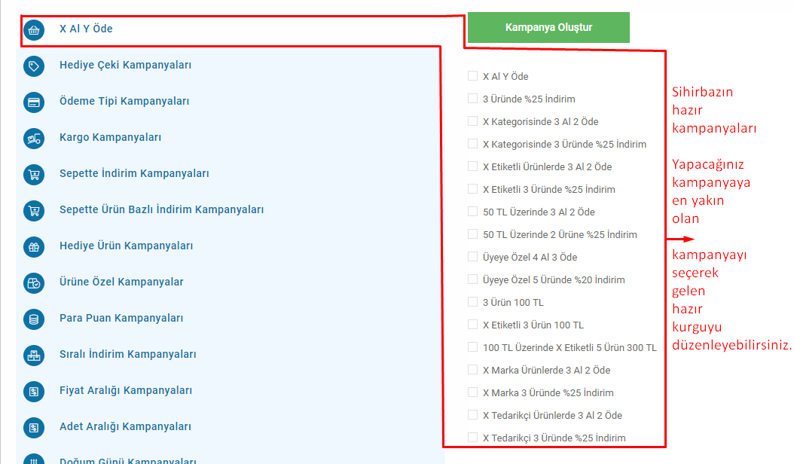The width and height of the screenshot is (794, 464).
Task: Click the cart icon for Sepette Ürün Bazlı İndirim
Action: (34, 211)
